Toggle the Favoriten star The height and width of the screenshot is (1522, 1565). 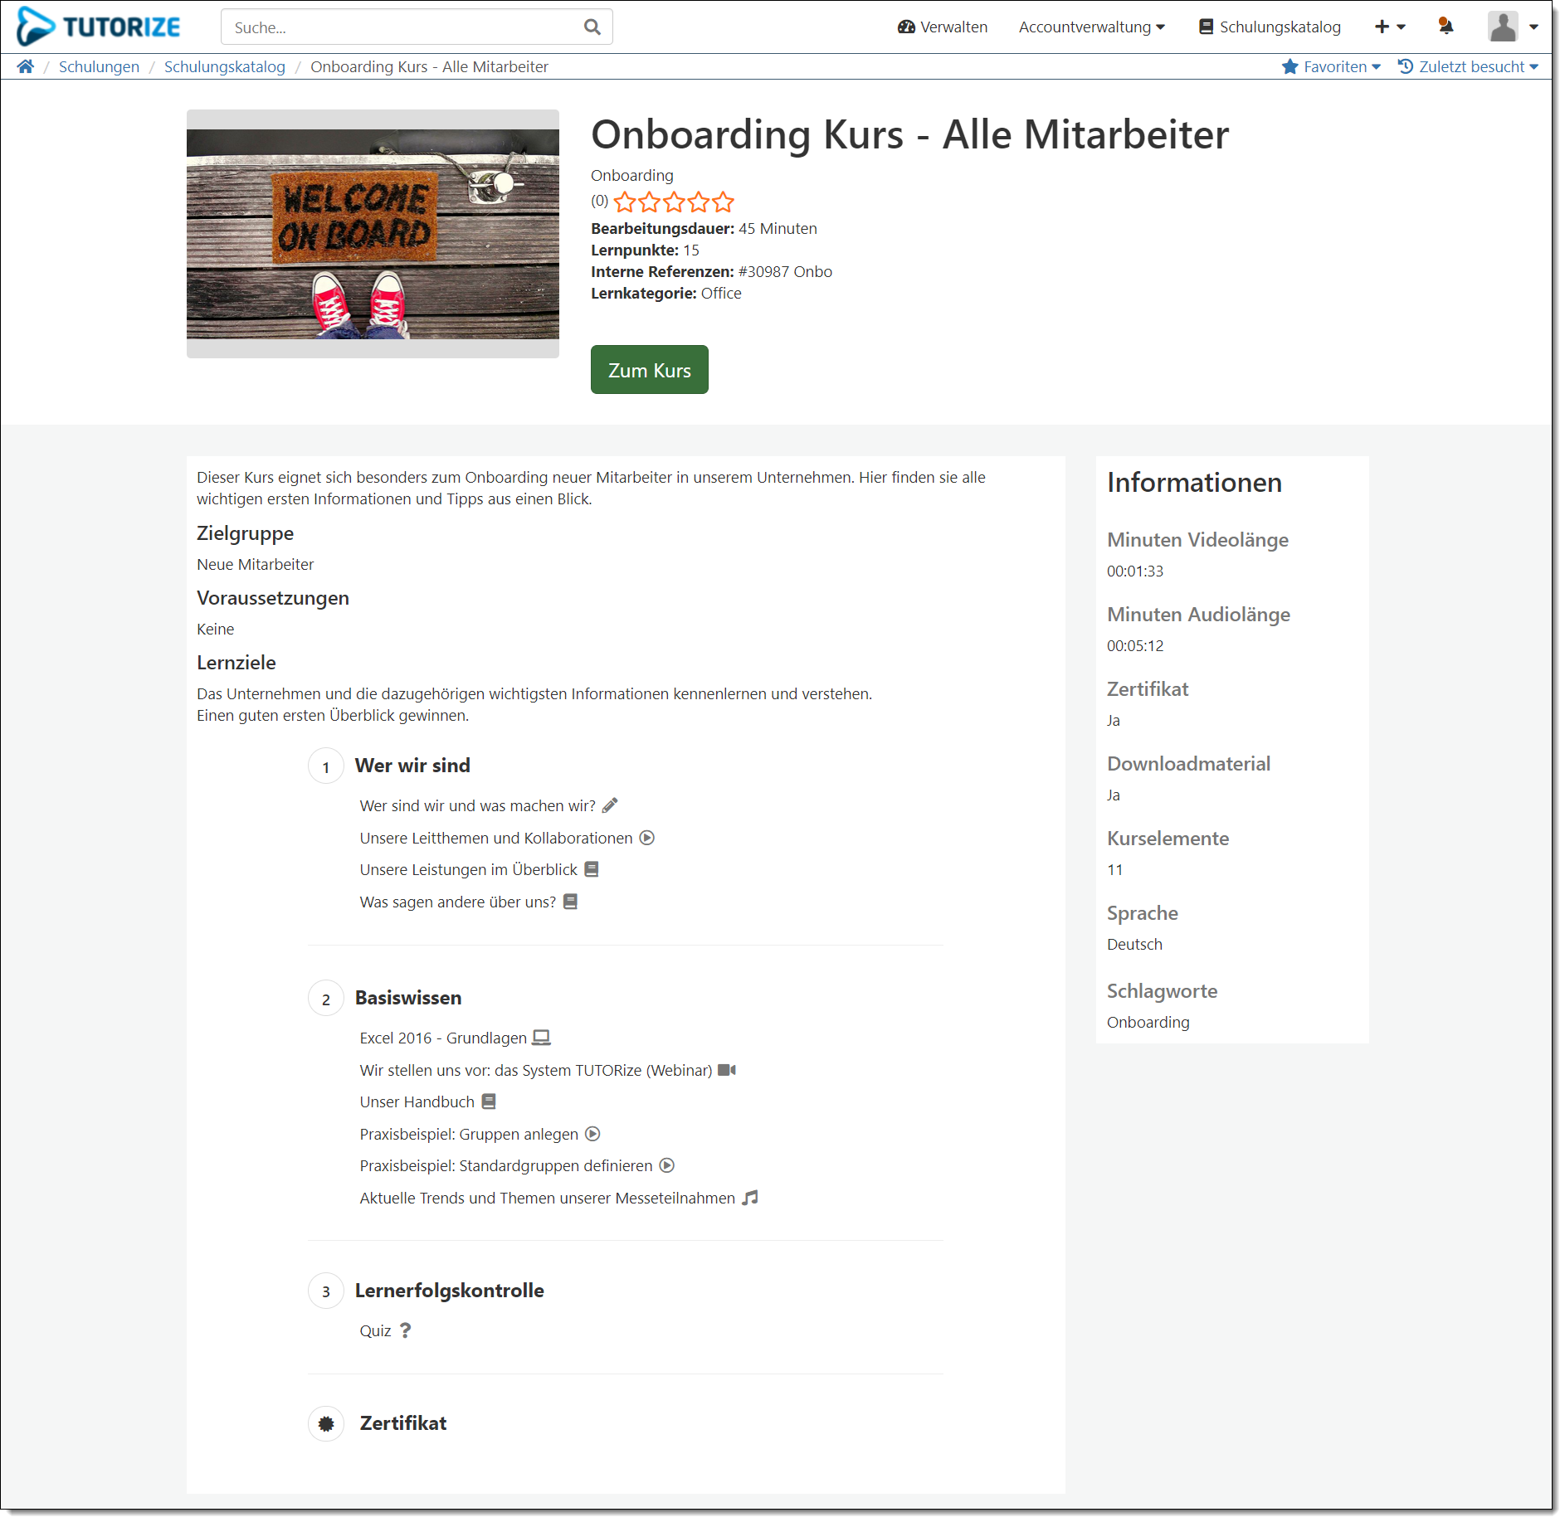click(x=1291, y=66)
